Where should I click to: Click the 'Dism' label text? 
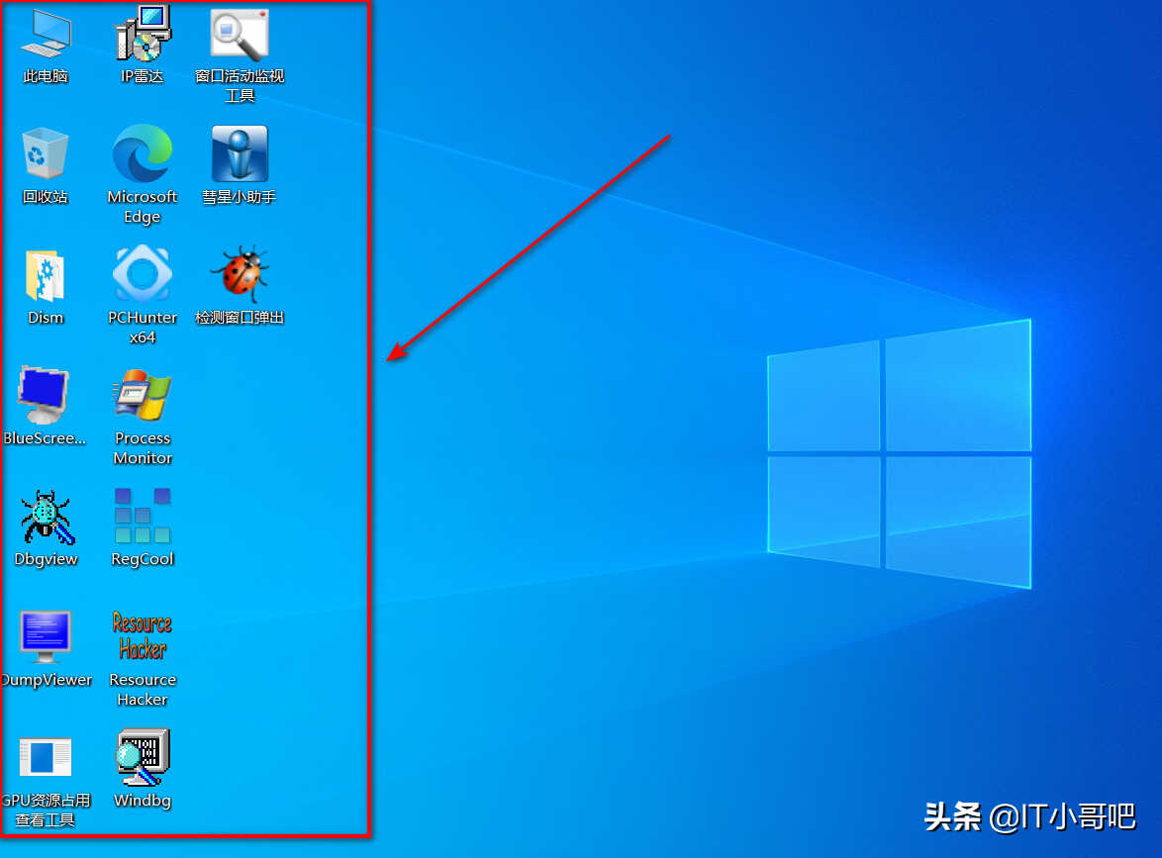(46, 317)
